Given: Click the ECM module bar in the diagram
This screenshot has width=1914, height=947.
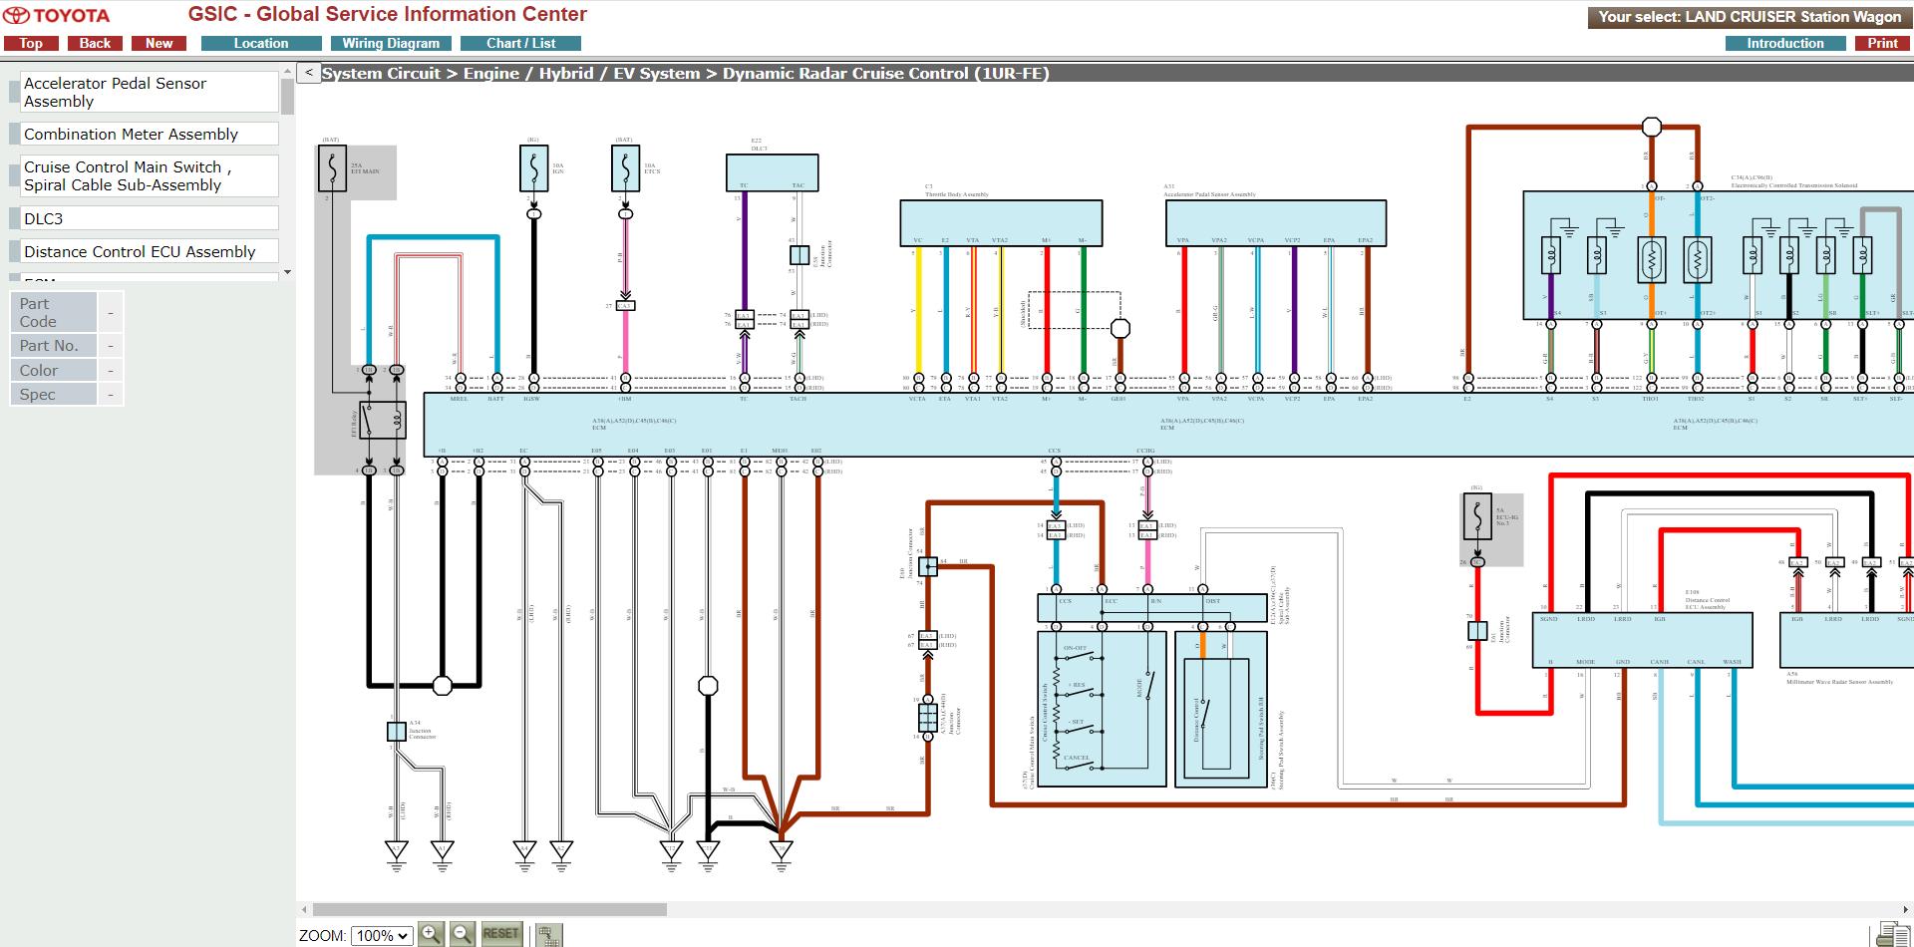Looking at the screenshot, I should click(x=1168, y=425).
